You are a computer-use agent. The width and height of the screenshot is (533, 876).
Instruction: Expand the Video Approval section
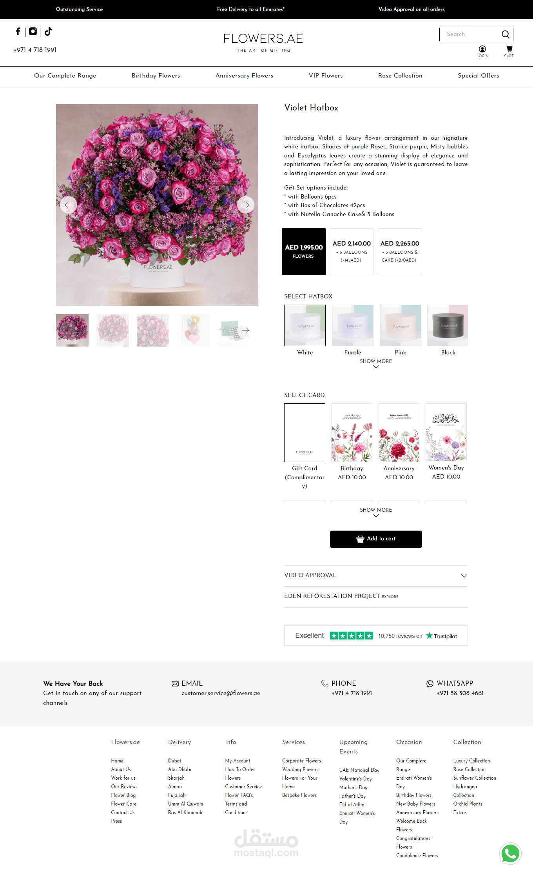pos(376,575)
